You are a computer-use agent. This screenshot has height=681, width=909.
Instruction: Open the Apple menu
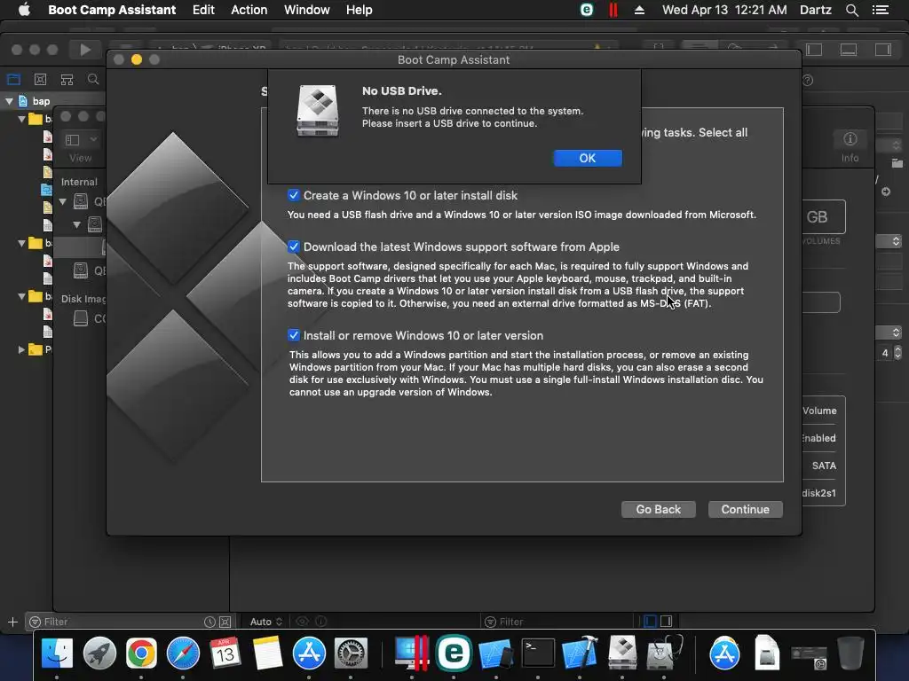[x=24, y=10]
